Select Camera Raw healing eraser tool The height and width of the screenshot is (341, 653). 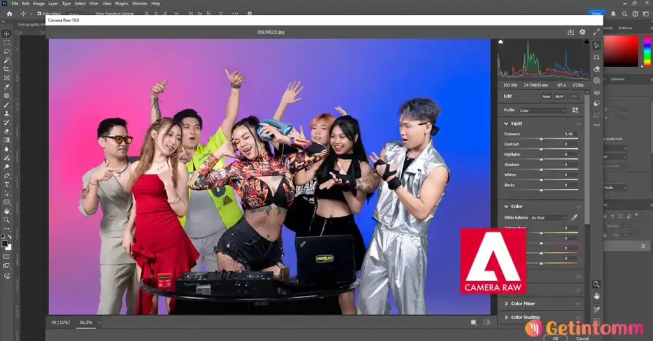(596, 69)
